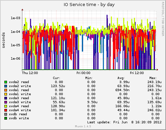
Task: Click the 'Fri 00:00' axis label
Action: 84,73
